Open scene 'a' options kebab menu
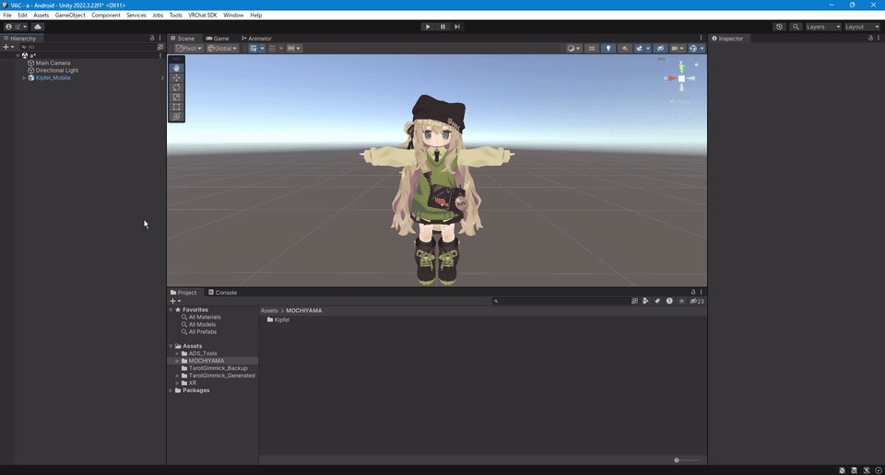Image resolution: width=885 pixels, height=475 pixels. [160, 55]
